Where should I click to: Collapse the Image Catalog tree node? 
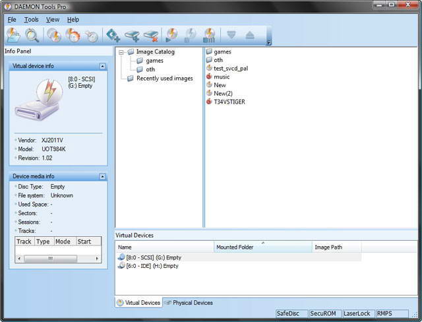click(121, 51)
